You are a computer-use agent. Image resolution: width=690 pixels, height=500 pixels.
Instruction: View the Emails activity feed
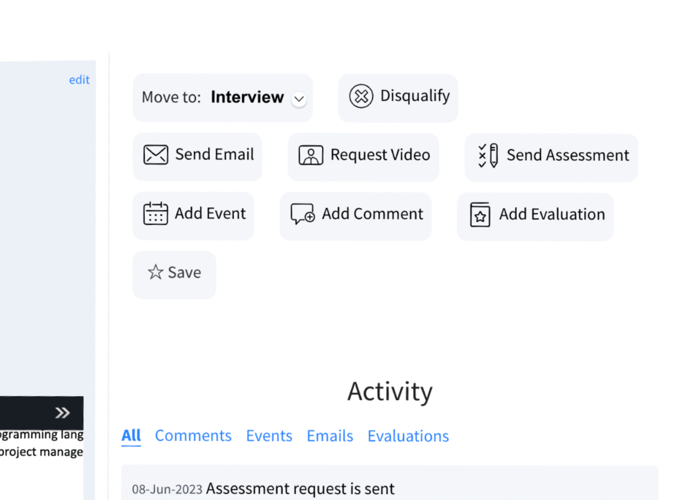coord(329,436)
